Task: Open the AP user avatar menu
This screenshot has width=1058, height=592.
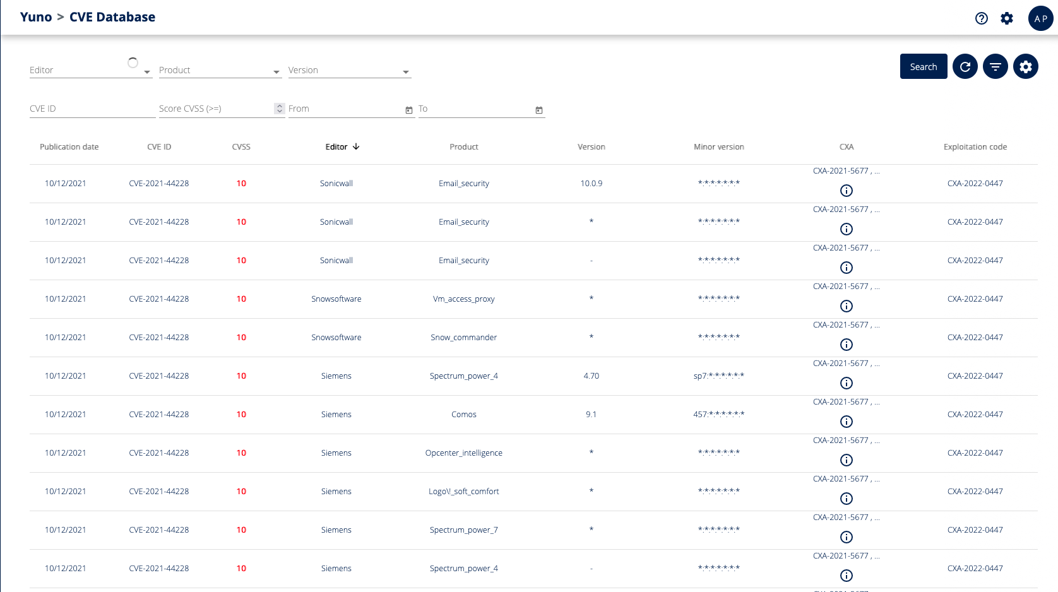Action: (1040, 18)
